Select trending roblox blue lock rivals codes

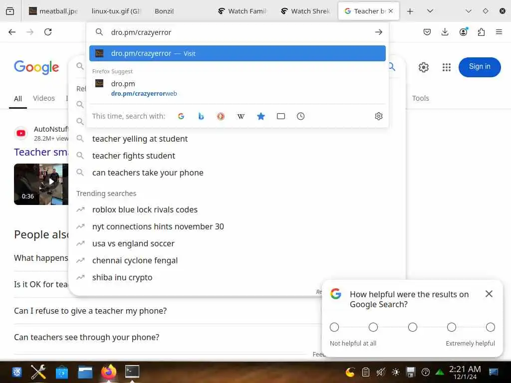[x=145, y=209]
